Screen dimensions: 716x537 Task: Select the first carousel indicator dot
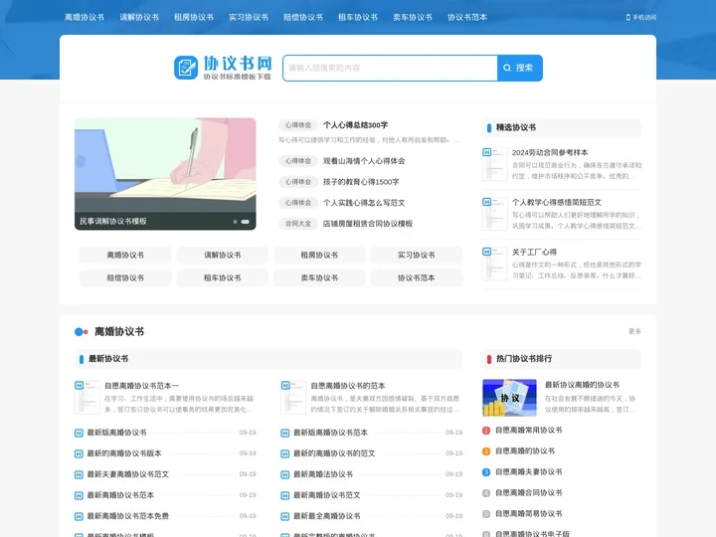pos(235,222)
